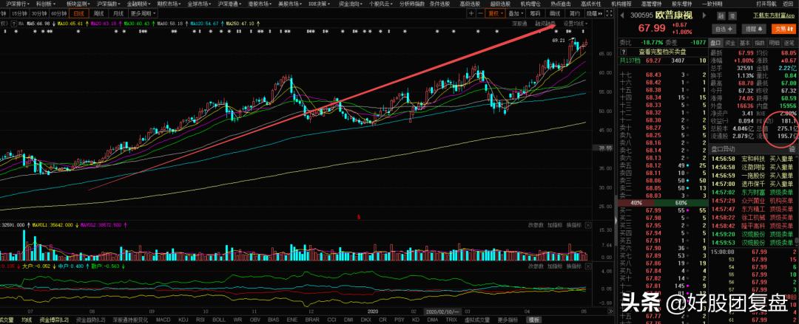The height and width of the screenshot is (324, 799).
Task: Click 提醒 alert button
Action: pos(755,29)
